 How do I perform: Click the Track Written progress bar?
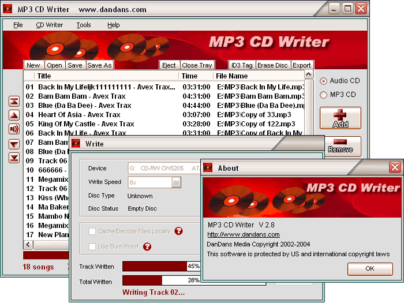pyautogui.click(x=161, y=266)
